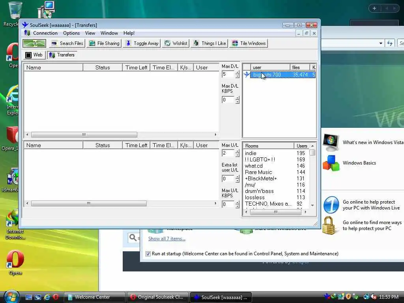
Task: Click the uploads list horizontal scrollbar thumb
Action: 89,203
